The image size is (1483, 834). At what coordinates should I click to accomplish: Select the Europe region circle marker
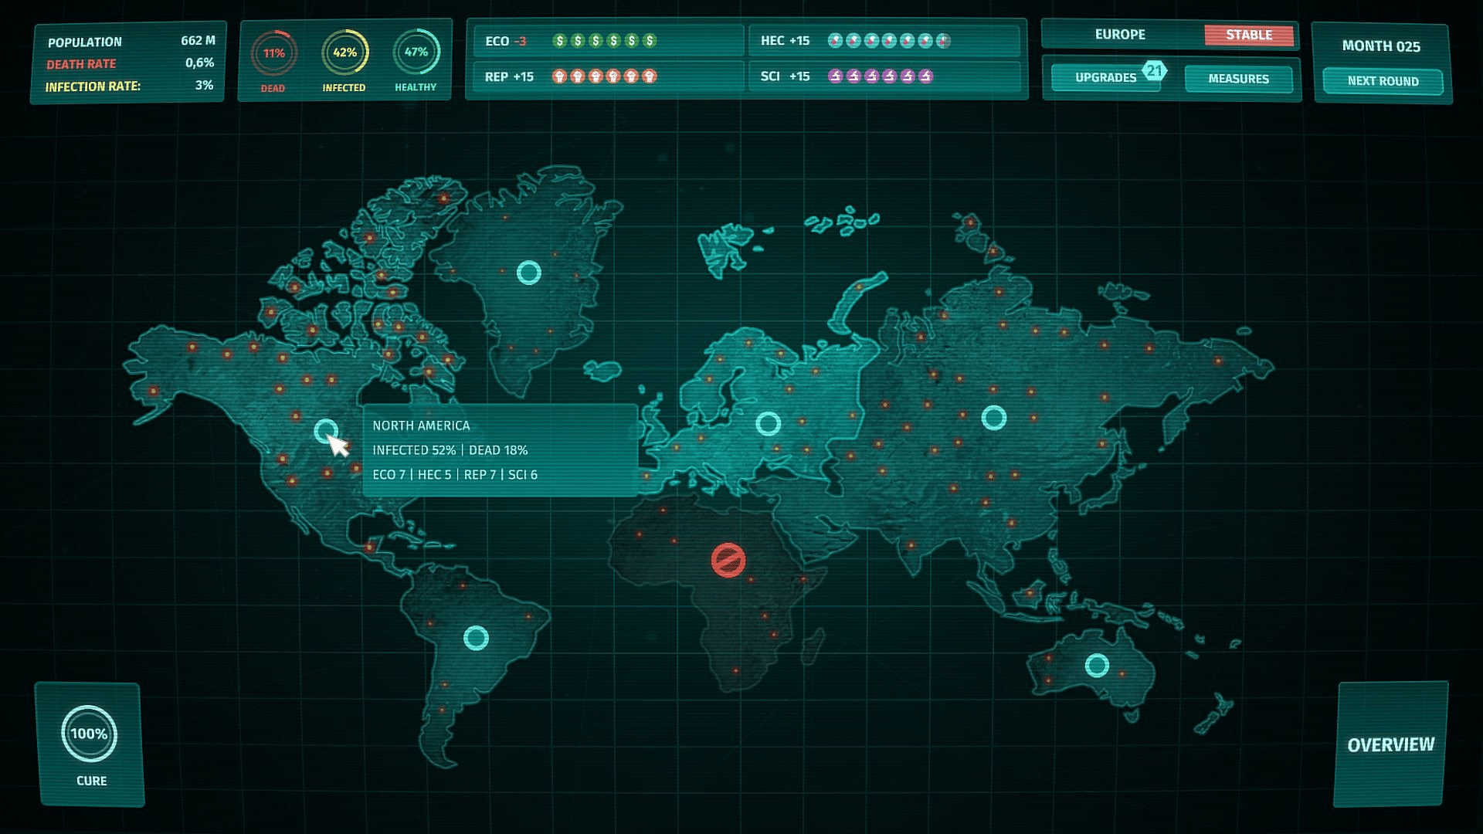[x=768, y=423]
